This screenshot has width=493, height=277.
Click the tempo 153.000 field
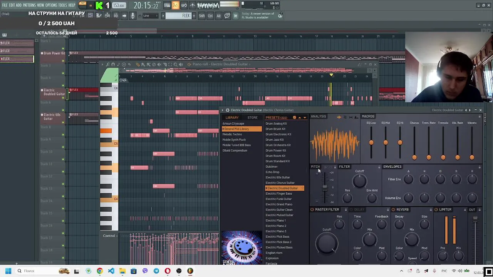point(119,5)
